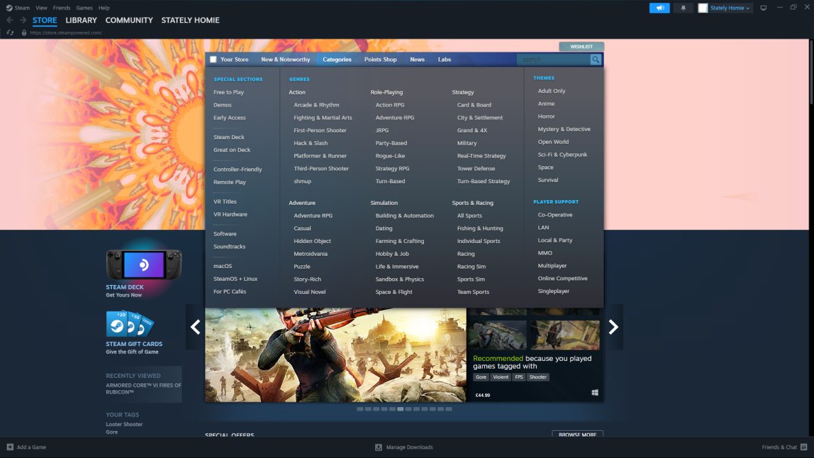Click into the store search field
Screen dimensions: 814x458
[553, 60]
